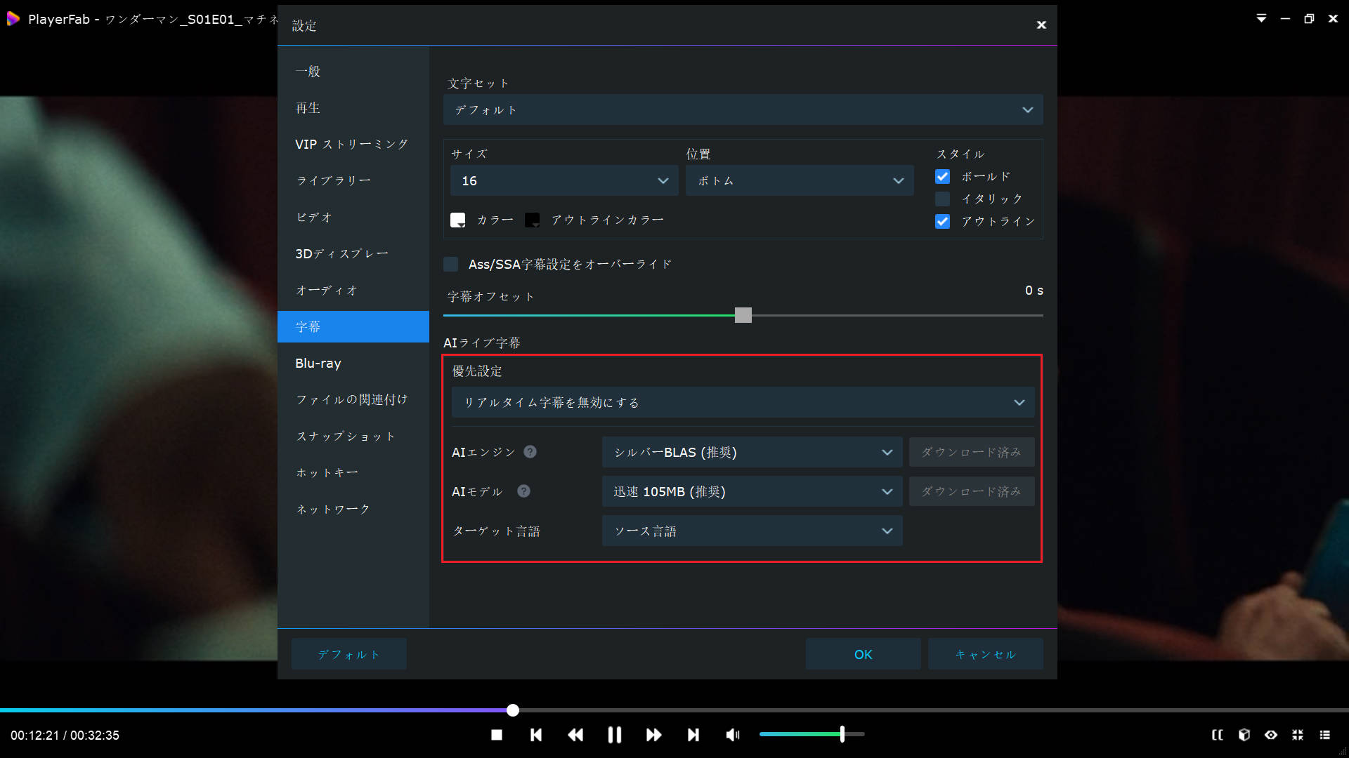Check Ass/SSA字幕設定をオーバーライド option

click(451, 265)
